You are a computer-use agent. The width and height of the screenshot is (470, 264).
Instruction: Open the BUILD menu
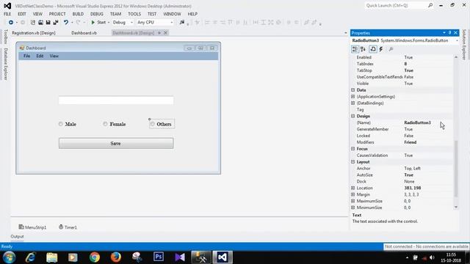pyautogui.click(x=78, y=14)
